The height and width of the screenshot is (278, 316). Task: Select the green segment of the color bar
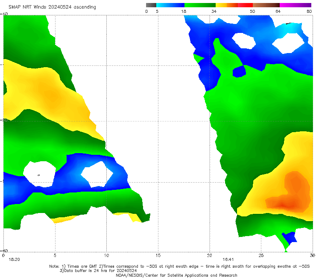click(x=200, y=5)
